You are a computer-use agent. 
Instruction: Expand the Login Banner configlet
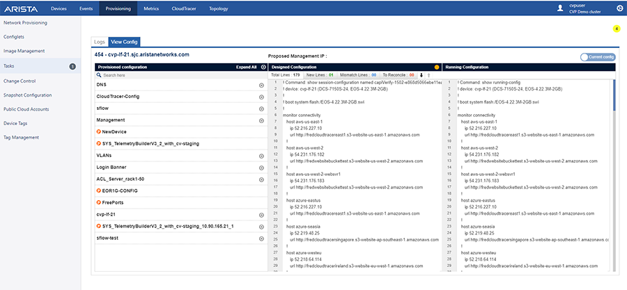coord(261,168)
